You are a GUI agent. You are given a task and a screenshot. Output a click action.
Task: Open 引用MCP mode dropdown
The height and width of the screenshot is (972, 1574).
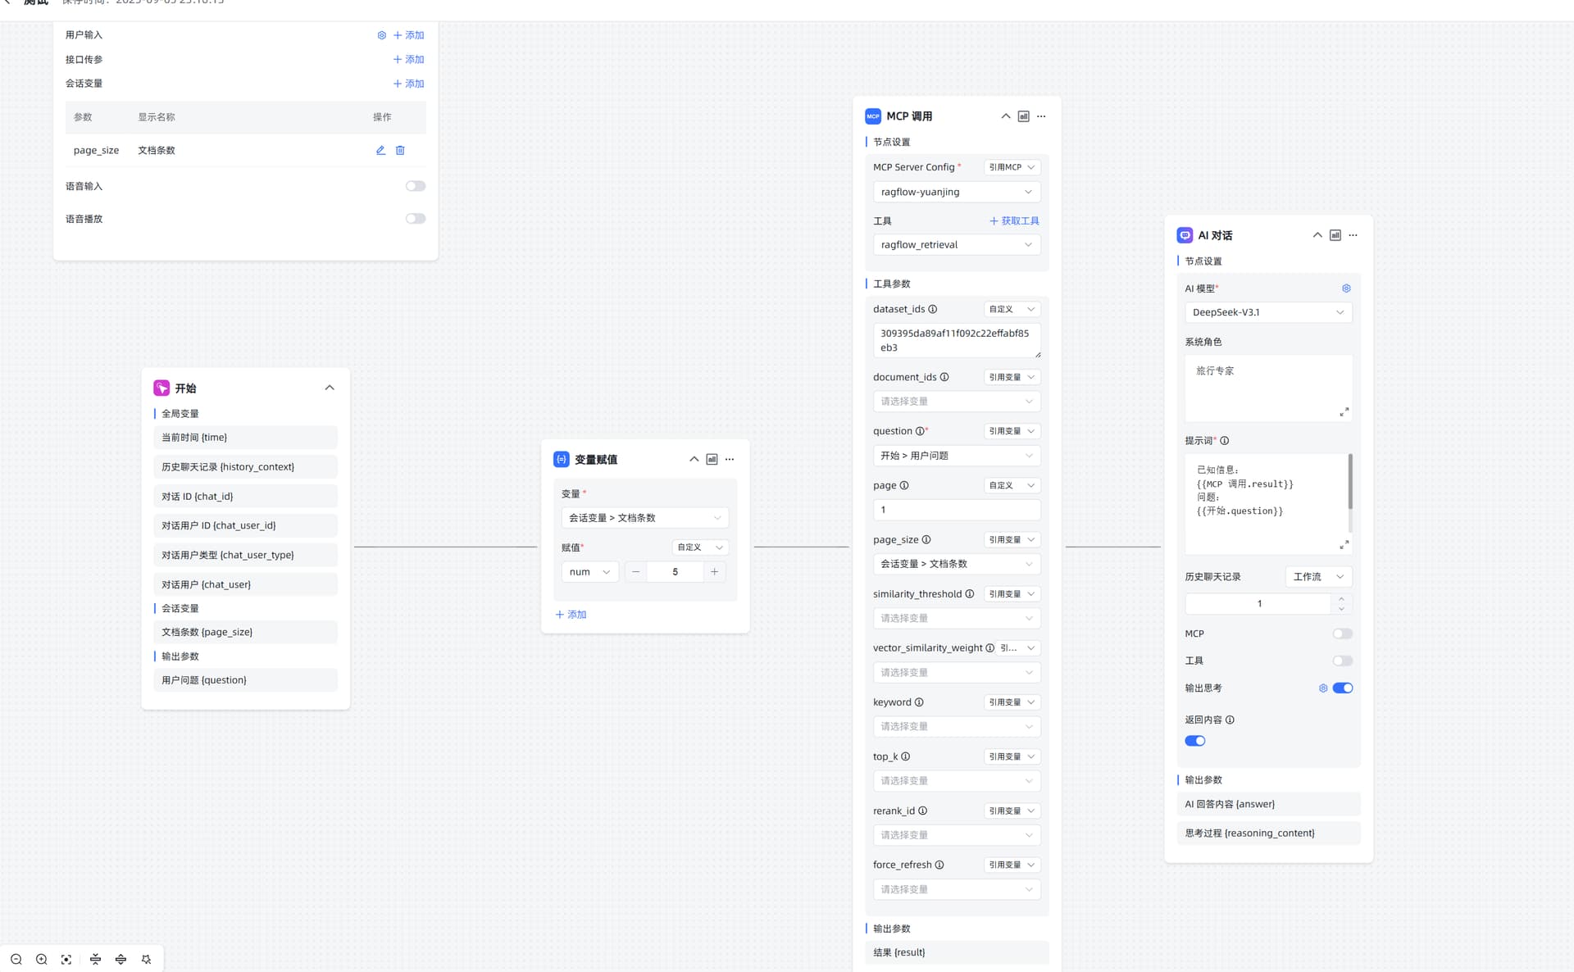coord(1012,167)
